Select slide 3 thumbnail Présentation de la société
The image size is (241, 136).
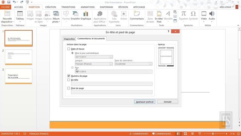(x=18, y=76)
